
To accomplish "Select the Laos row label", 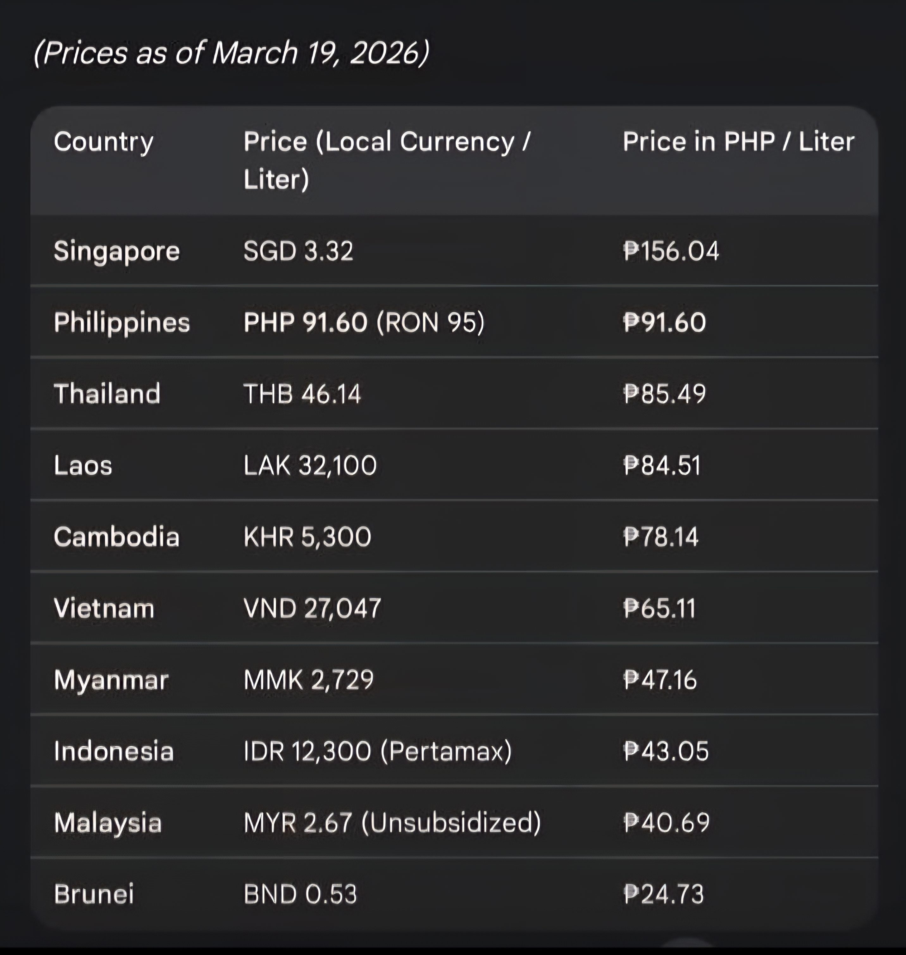I will 83,465.
